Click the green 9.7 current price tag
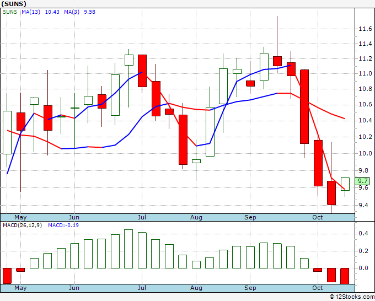Image resolution: width=375 pixels, height=301 pixels. (362, 181)
